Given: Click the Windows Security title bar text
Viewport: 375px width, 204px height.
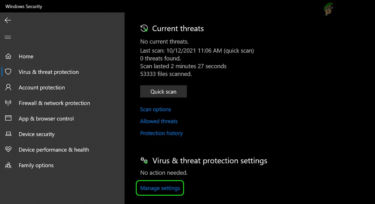Looking at the screenshot, I should (24, 6).
